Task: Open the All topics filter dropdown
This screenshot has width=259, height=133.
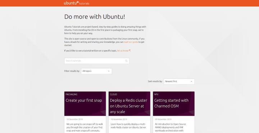Action: tap(96, 71)
